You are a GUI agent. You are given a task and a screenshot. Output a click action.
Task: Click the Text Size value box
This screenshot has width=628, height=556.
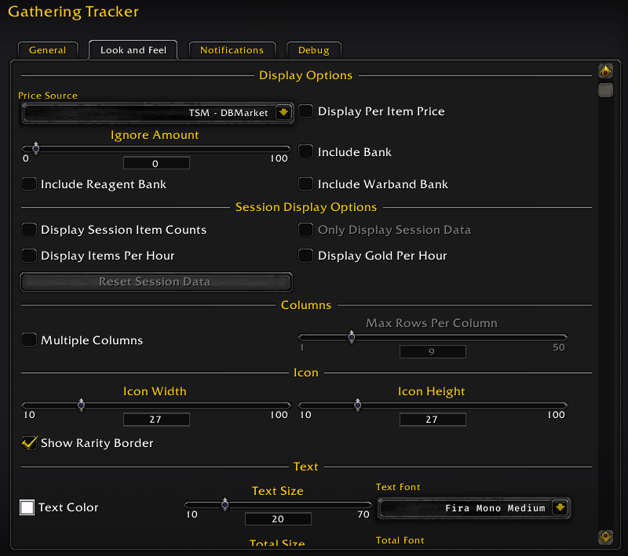point(278,519)
